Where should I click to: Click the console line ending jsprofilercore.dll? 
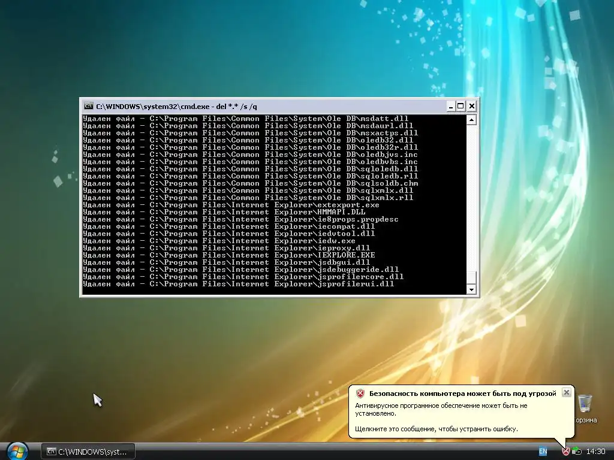pyautogui.click(x=243, y=277)
